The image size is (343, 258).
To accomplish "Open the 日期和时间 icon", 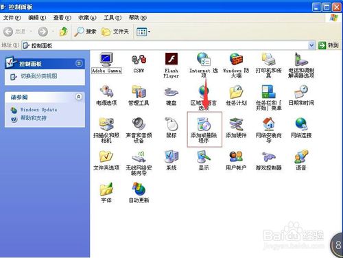I will (x=301, y=95).
